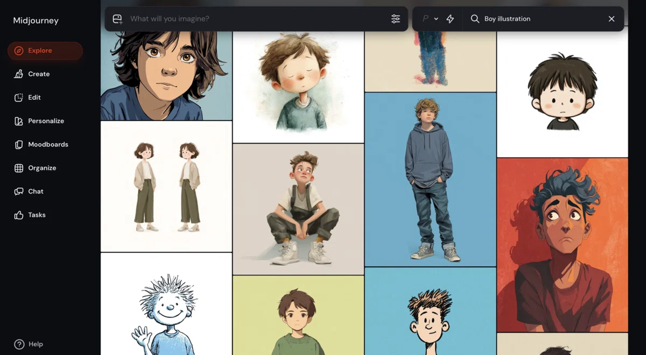The height and width of the screenshot is (355, 646).
Task: Click the Moodboards icon in sidebar
Action: [x=19, y=145]
